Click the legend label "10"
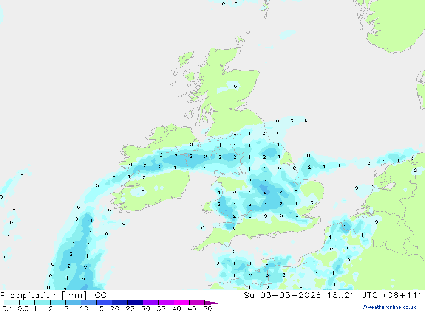 click(84, 308)
